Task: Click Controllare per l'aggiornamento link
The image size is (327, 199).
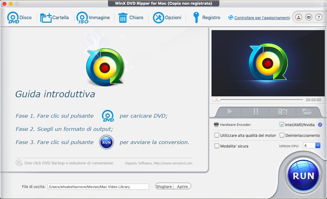Action: 262,18
